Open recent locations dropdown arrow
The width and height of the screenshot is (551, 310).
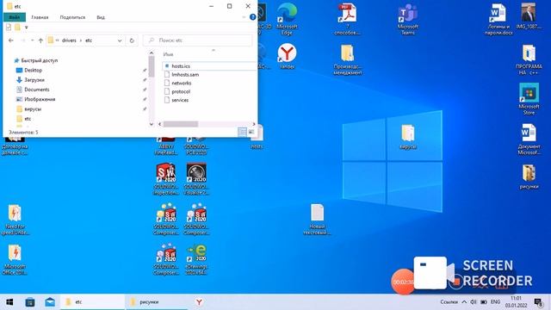[x=33, y=40]
